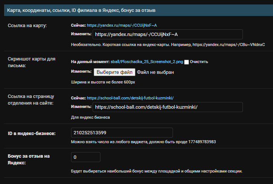The width and height of the screenshot is (273, 184).
Task: Click 'Изменить' label beside the map link input
Action: point(81,34)
